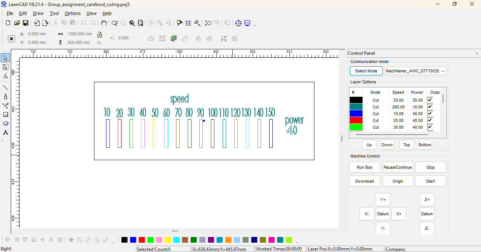Click the X position input field
The width and height of the screenshot is (481, 252).
(39, 34)
